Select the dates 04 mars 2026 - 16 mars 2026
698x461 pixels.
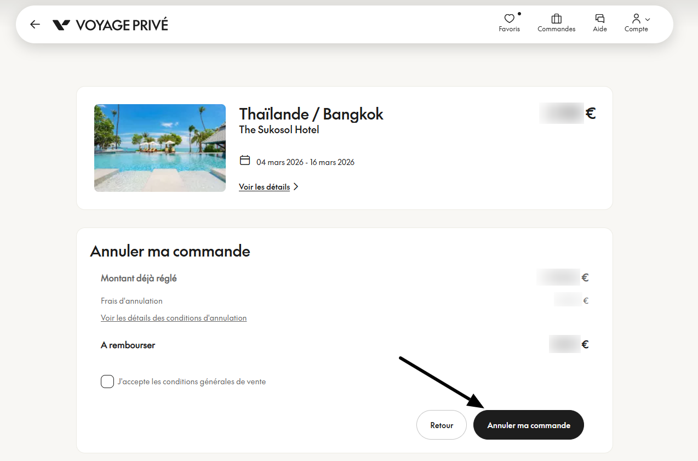tap(305, 162)
